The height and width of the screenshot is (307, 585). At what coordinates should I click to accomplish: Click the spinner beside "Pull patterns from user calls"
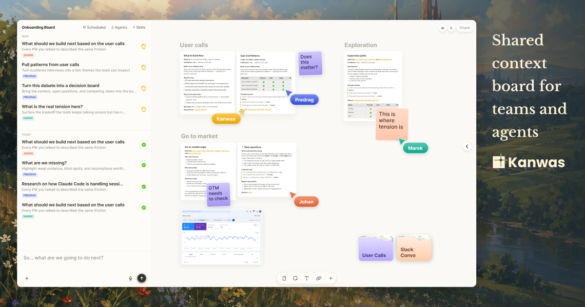click(143, 67)
